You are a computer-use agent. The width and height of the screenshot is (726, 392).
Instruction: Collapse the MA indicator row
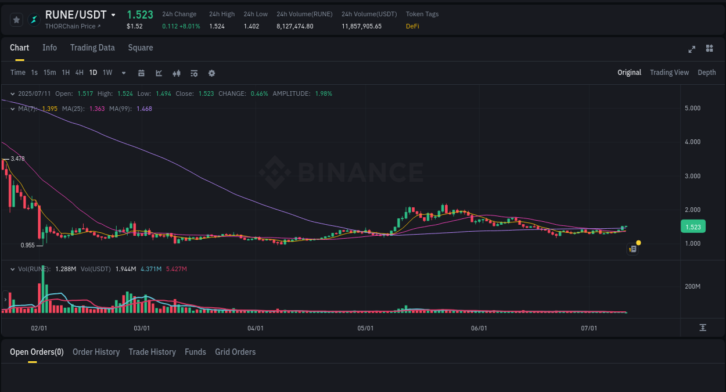pyautogui.click(x=12, y=109)
